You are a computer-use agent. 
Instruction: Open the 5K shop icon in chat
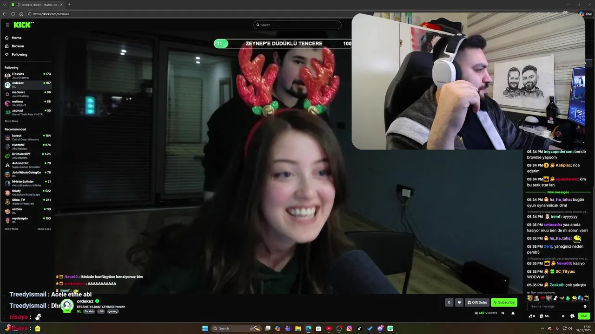545,316
